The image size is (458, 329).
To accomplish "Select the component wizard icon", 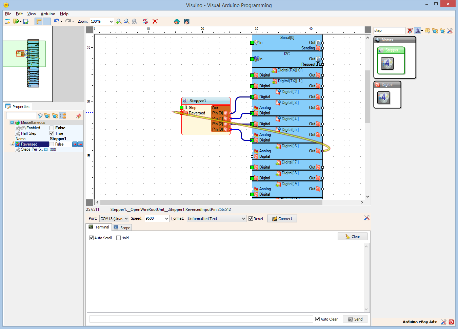I will click(x=417, y=31).
